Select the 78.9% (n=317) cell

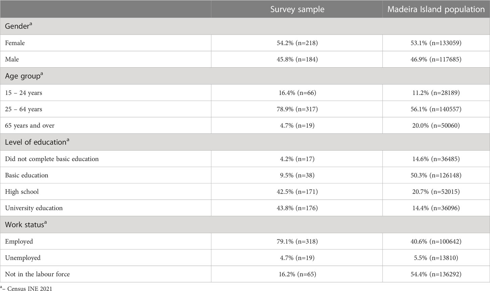coord(297,109)
